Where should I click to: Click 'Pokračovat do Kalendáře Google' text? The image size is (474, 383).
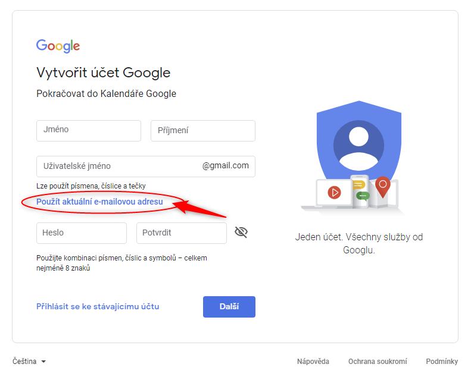(x=106, y=93)
